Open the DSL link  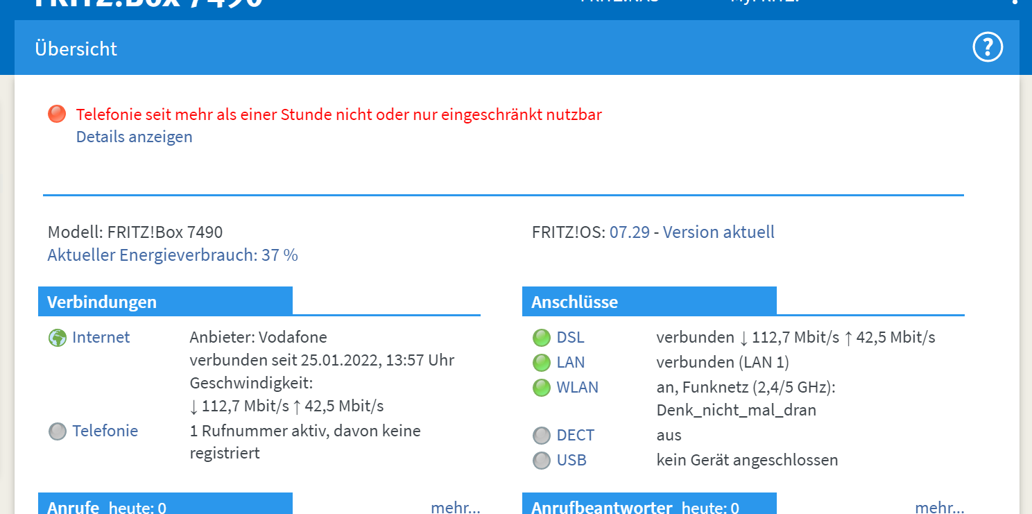pos(570,337)
